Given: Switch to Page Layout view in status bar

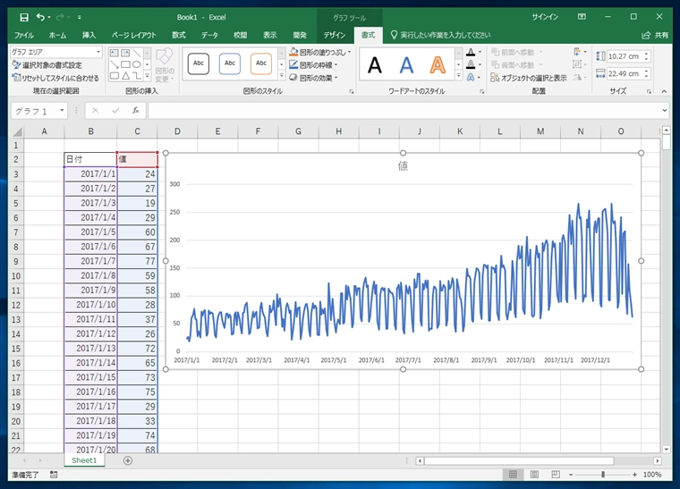Looking at the screenshot, I should (x=534, y=475).
